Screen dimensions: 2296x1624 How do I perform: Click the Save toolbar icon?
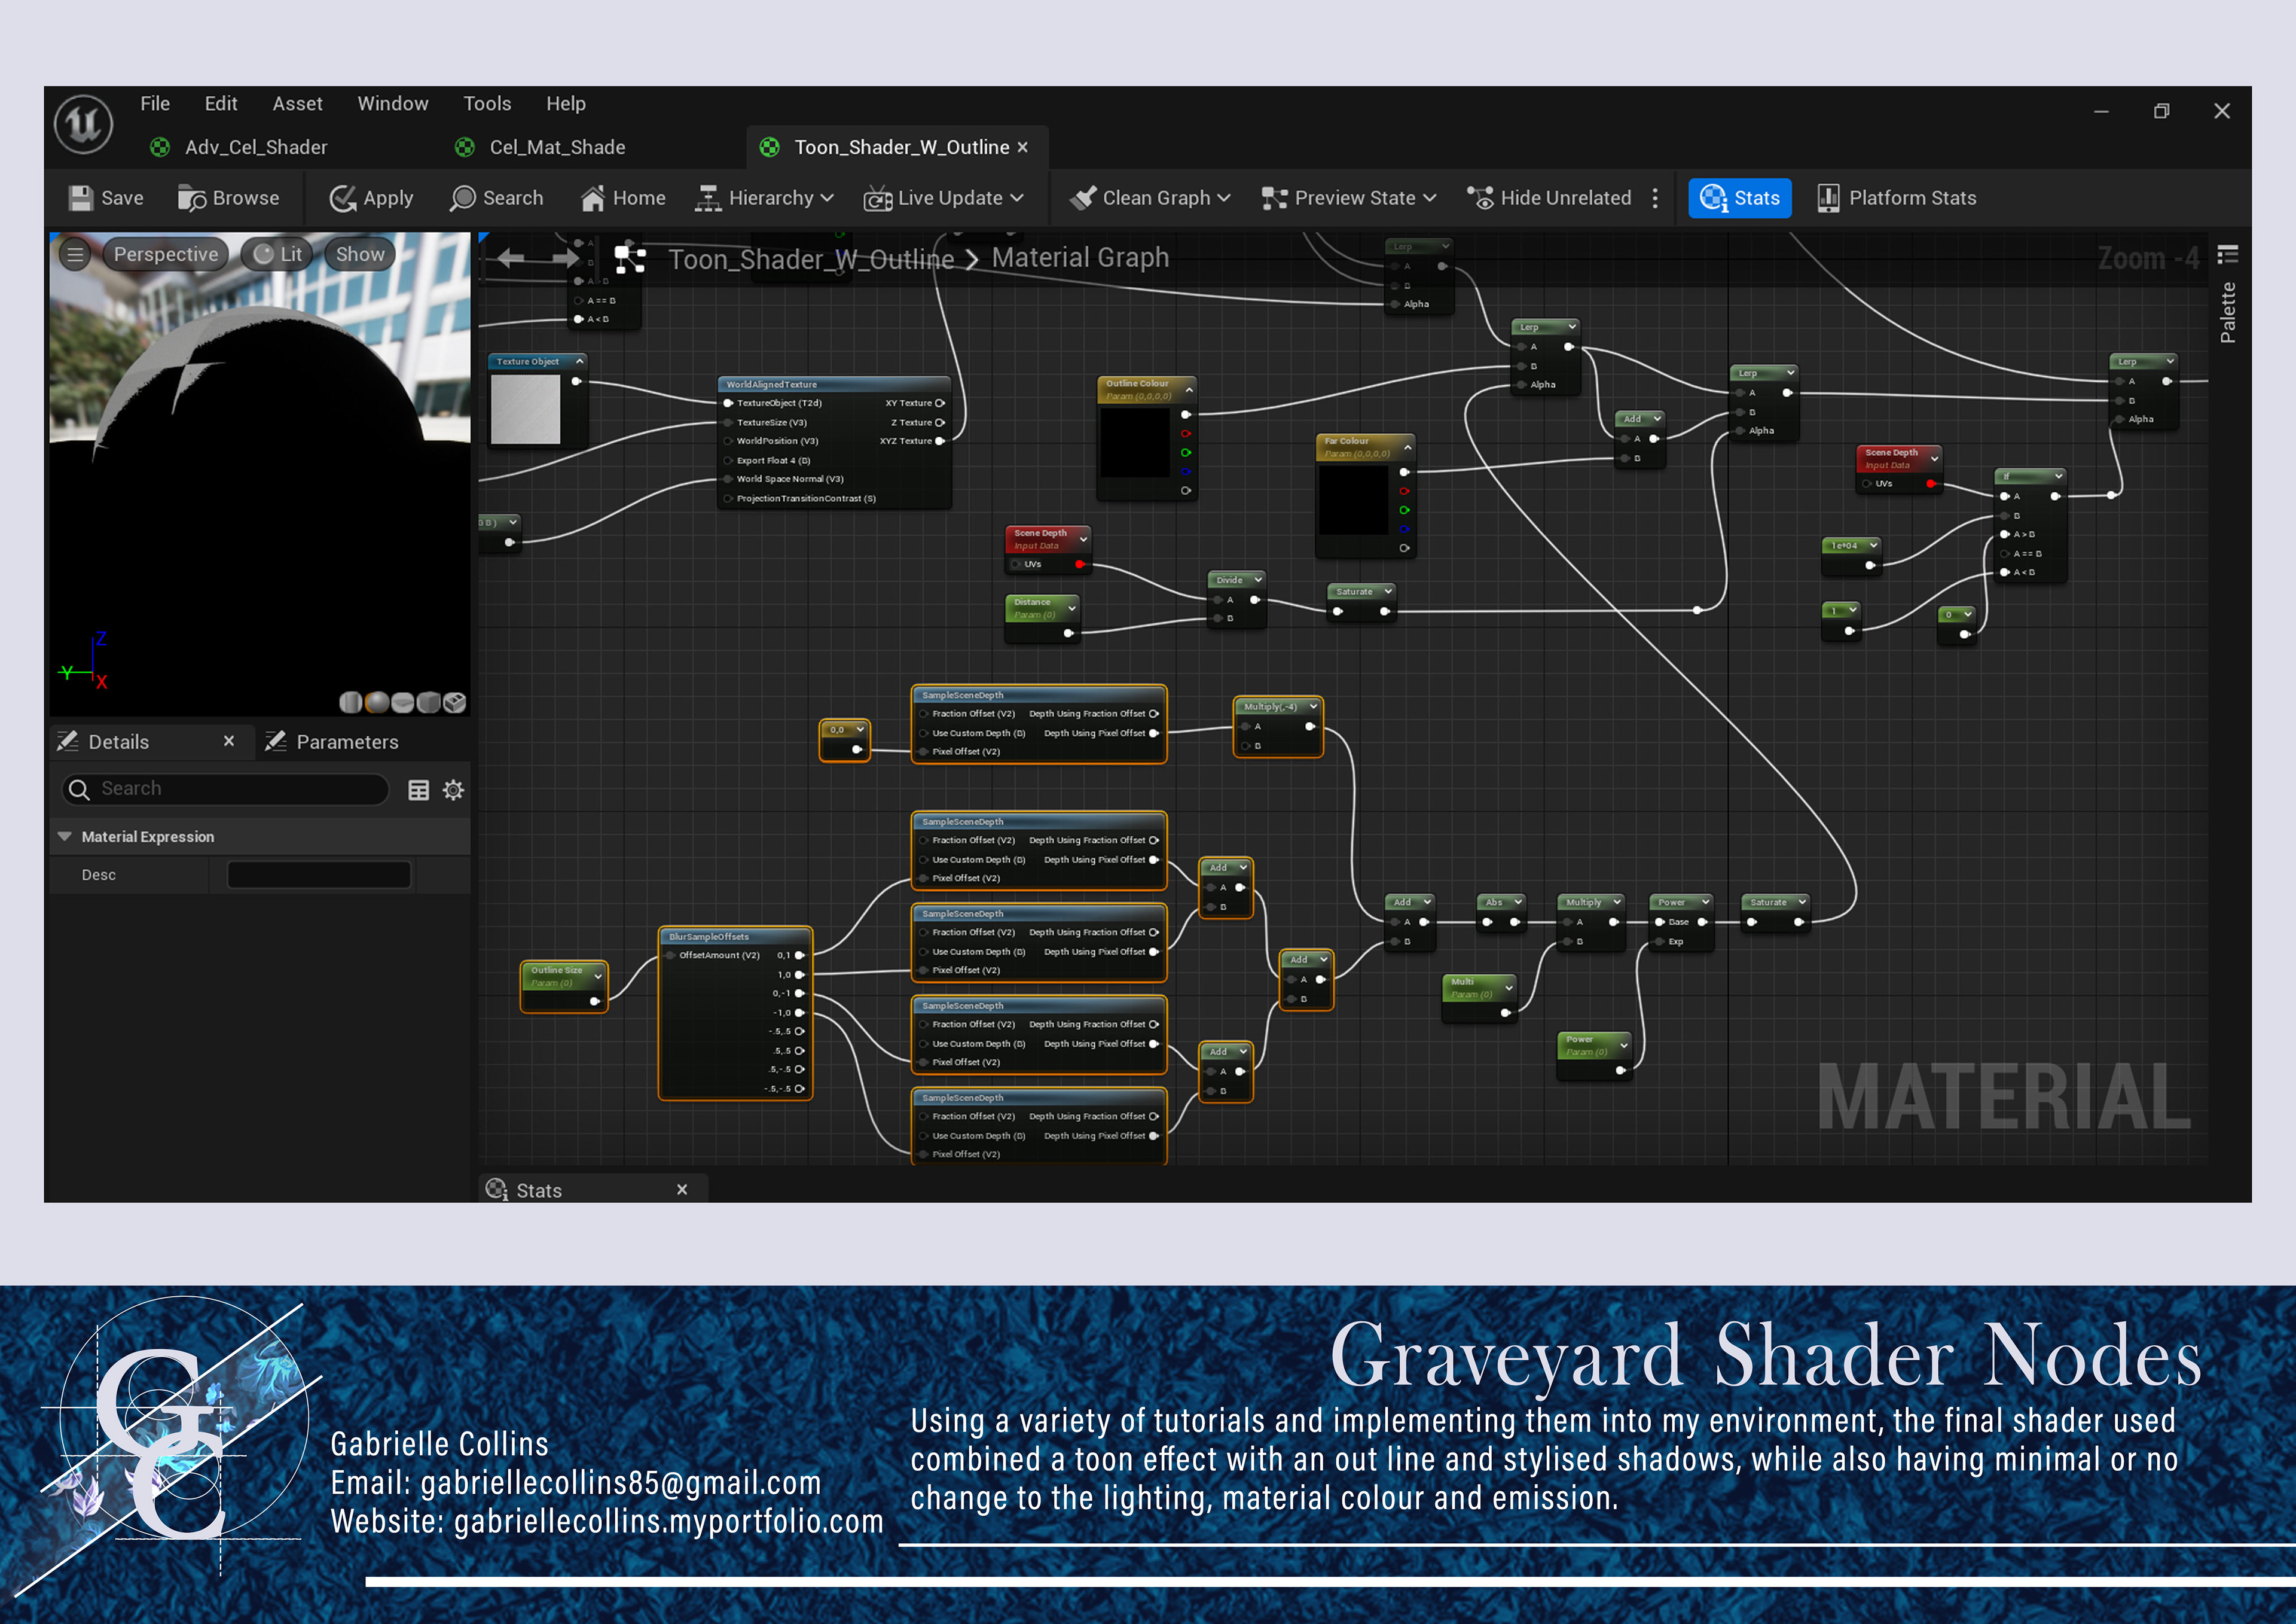pyautogui.click(x=81, y=198)
